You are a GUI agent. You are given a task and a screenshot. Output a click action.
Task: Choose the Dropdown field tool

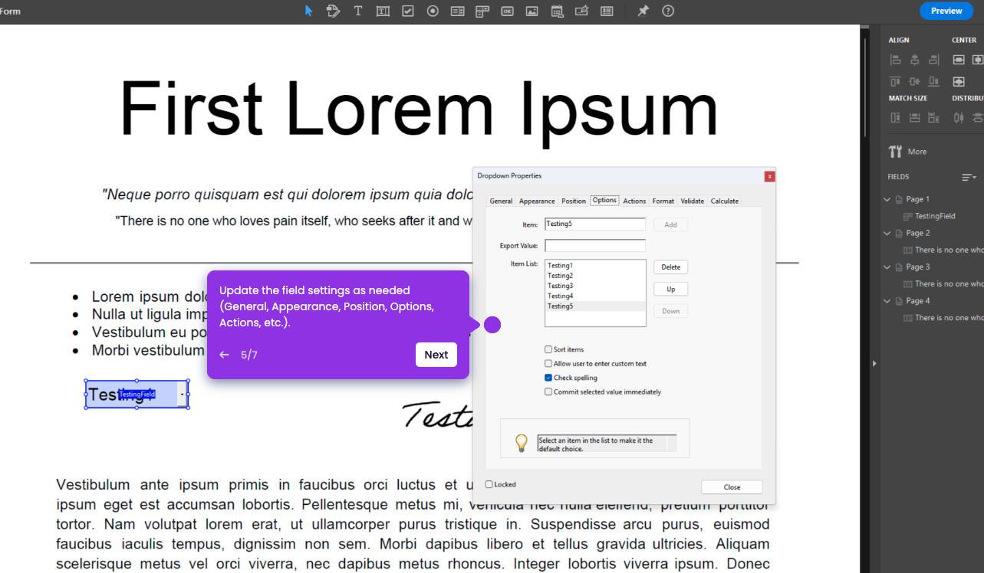point(482,11)
